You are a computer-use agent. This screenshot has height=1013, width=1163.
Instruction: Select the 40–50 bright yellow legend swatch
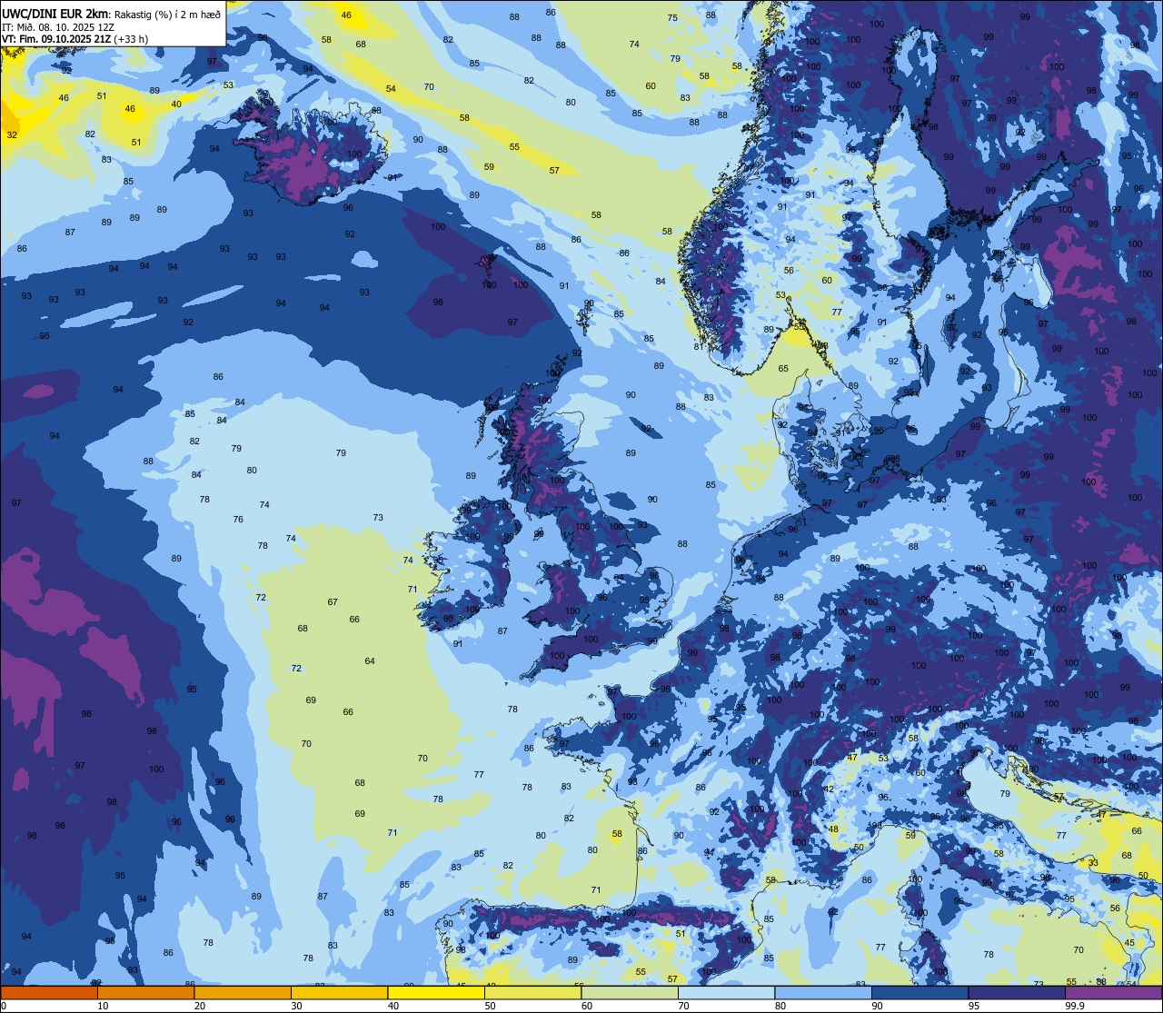click(436, 992)
